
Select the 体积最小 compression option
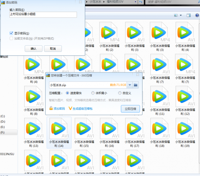pyautogui.click(x=93, y=93)
